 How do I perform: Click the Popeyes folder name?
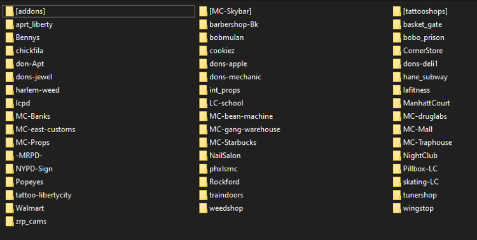(29, 182)
